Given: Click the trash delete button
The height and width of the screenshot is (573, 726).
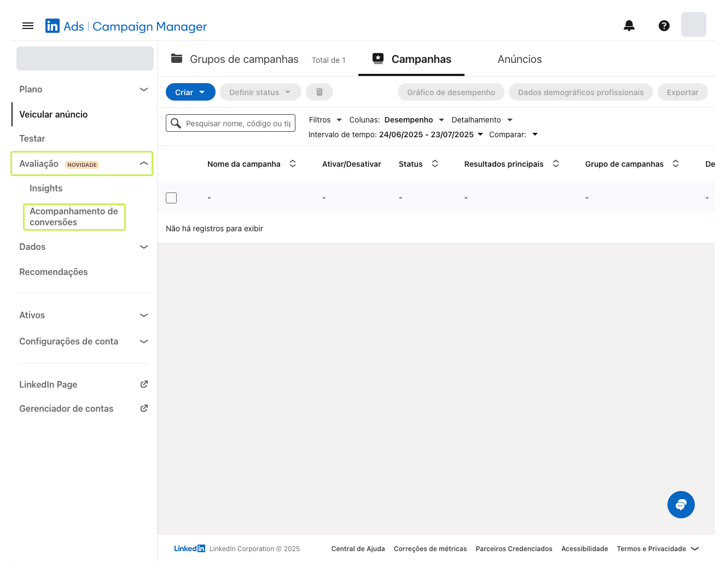Looking at the screenshot, I should pyautogui.click(x=320, y=92).
